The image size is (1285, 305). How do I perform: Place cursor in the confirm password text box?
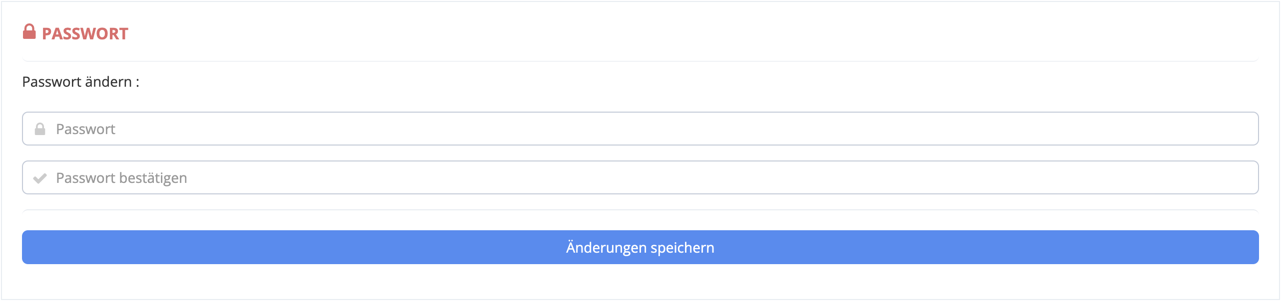click(x=640, y=177)
